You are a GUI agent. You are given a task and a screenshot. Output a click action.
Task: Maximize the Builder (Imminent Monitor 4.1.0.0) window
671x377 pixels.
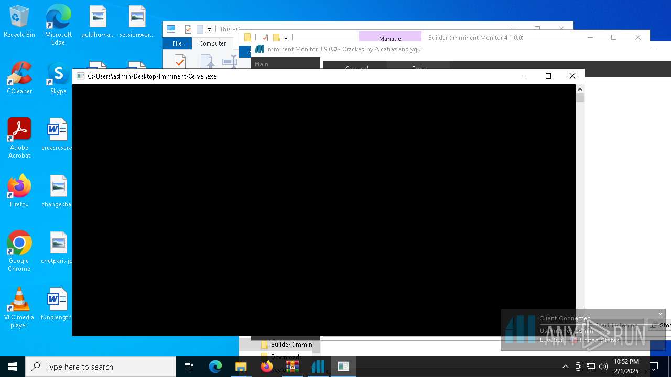coord(614,37)
